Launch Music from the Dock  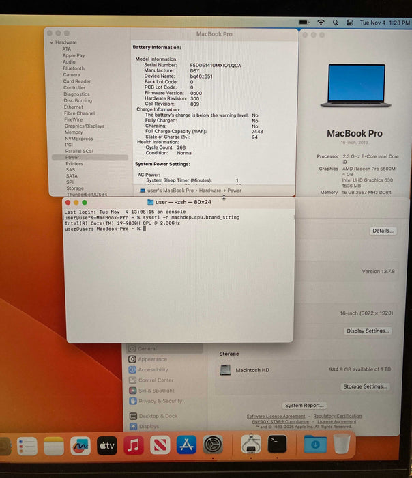pyautogui.click(x=134, y=446)
